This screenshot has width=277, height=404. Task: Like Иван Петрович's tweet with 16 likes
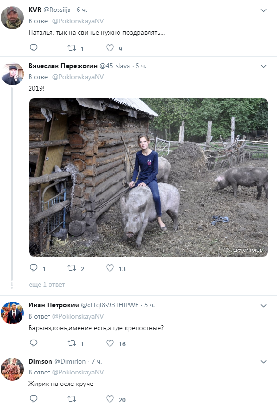point(110,343)
